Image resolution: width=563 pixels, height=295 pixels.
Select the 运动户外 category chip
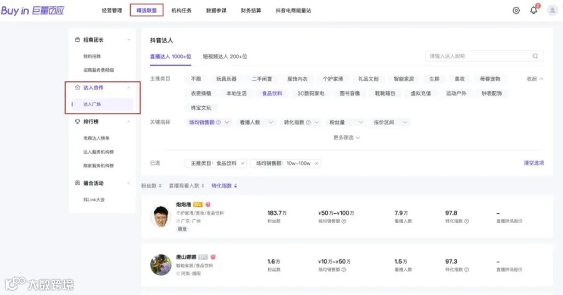pyautogui.click(x=456, y=93)
